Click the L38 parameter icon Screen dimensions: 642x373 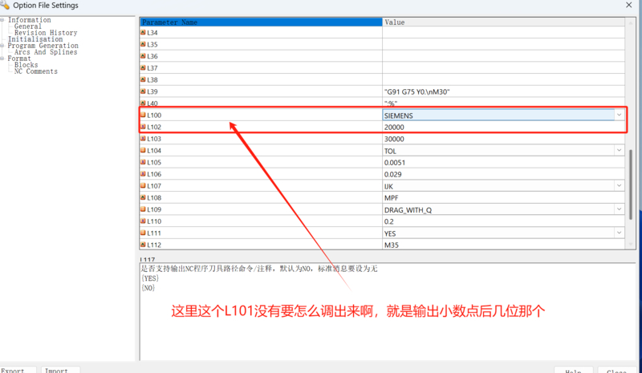143,79
